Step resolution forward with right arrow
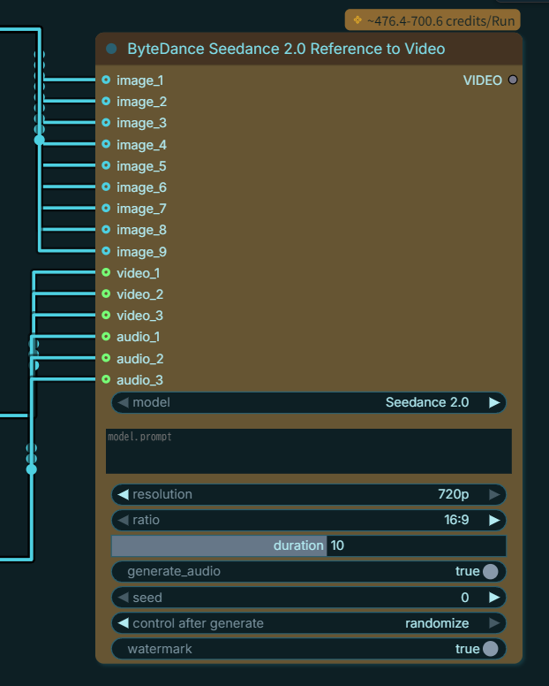 pyautogui.click(x=494, y=494)
